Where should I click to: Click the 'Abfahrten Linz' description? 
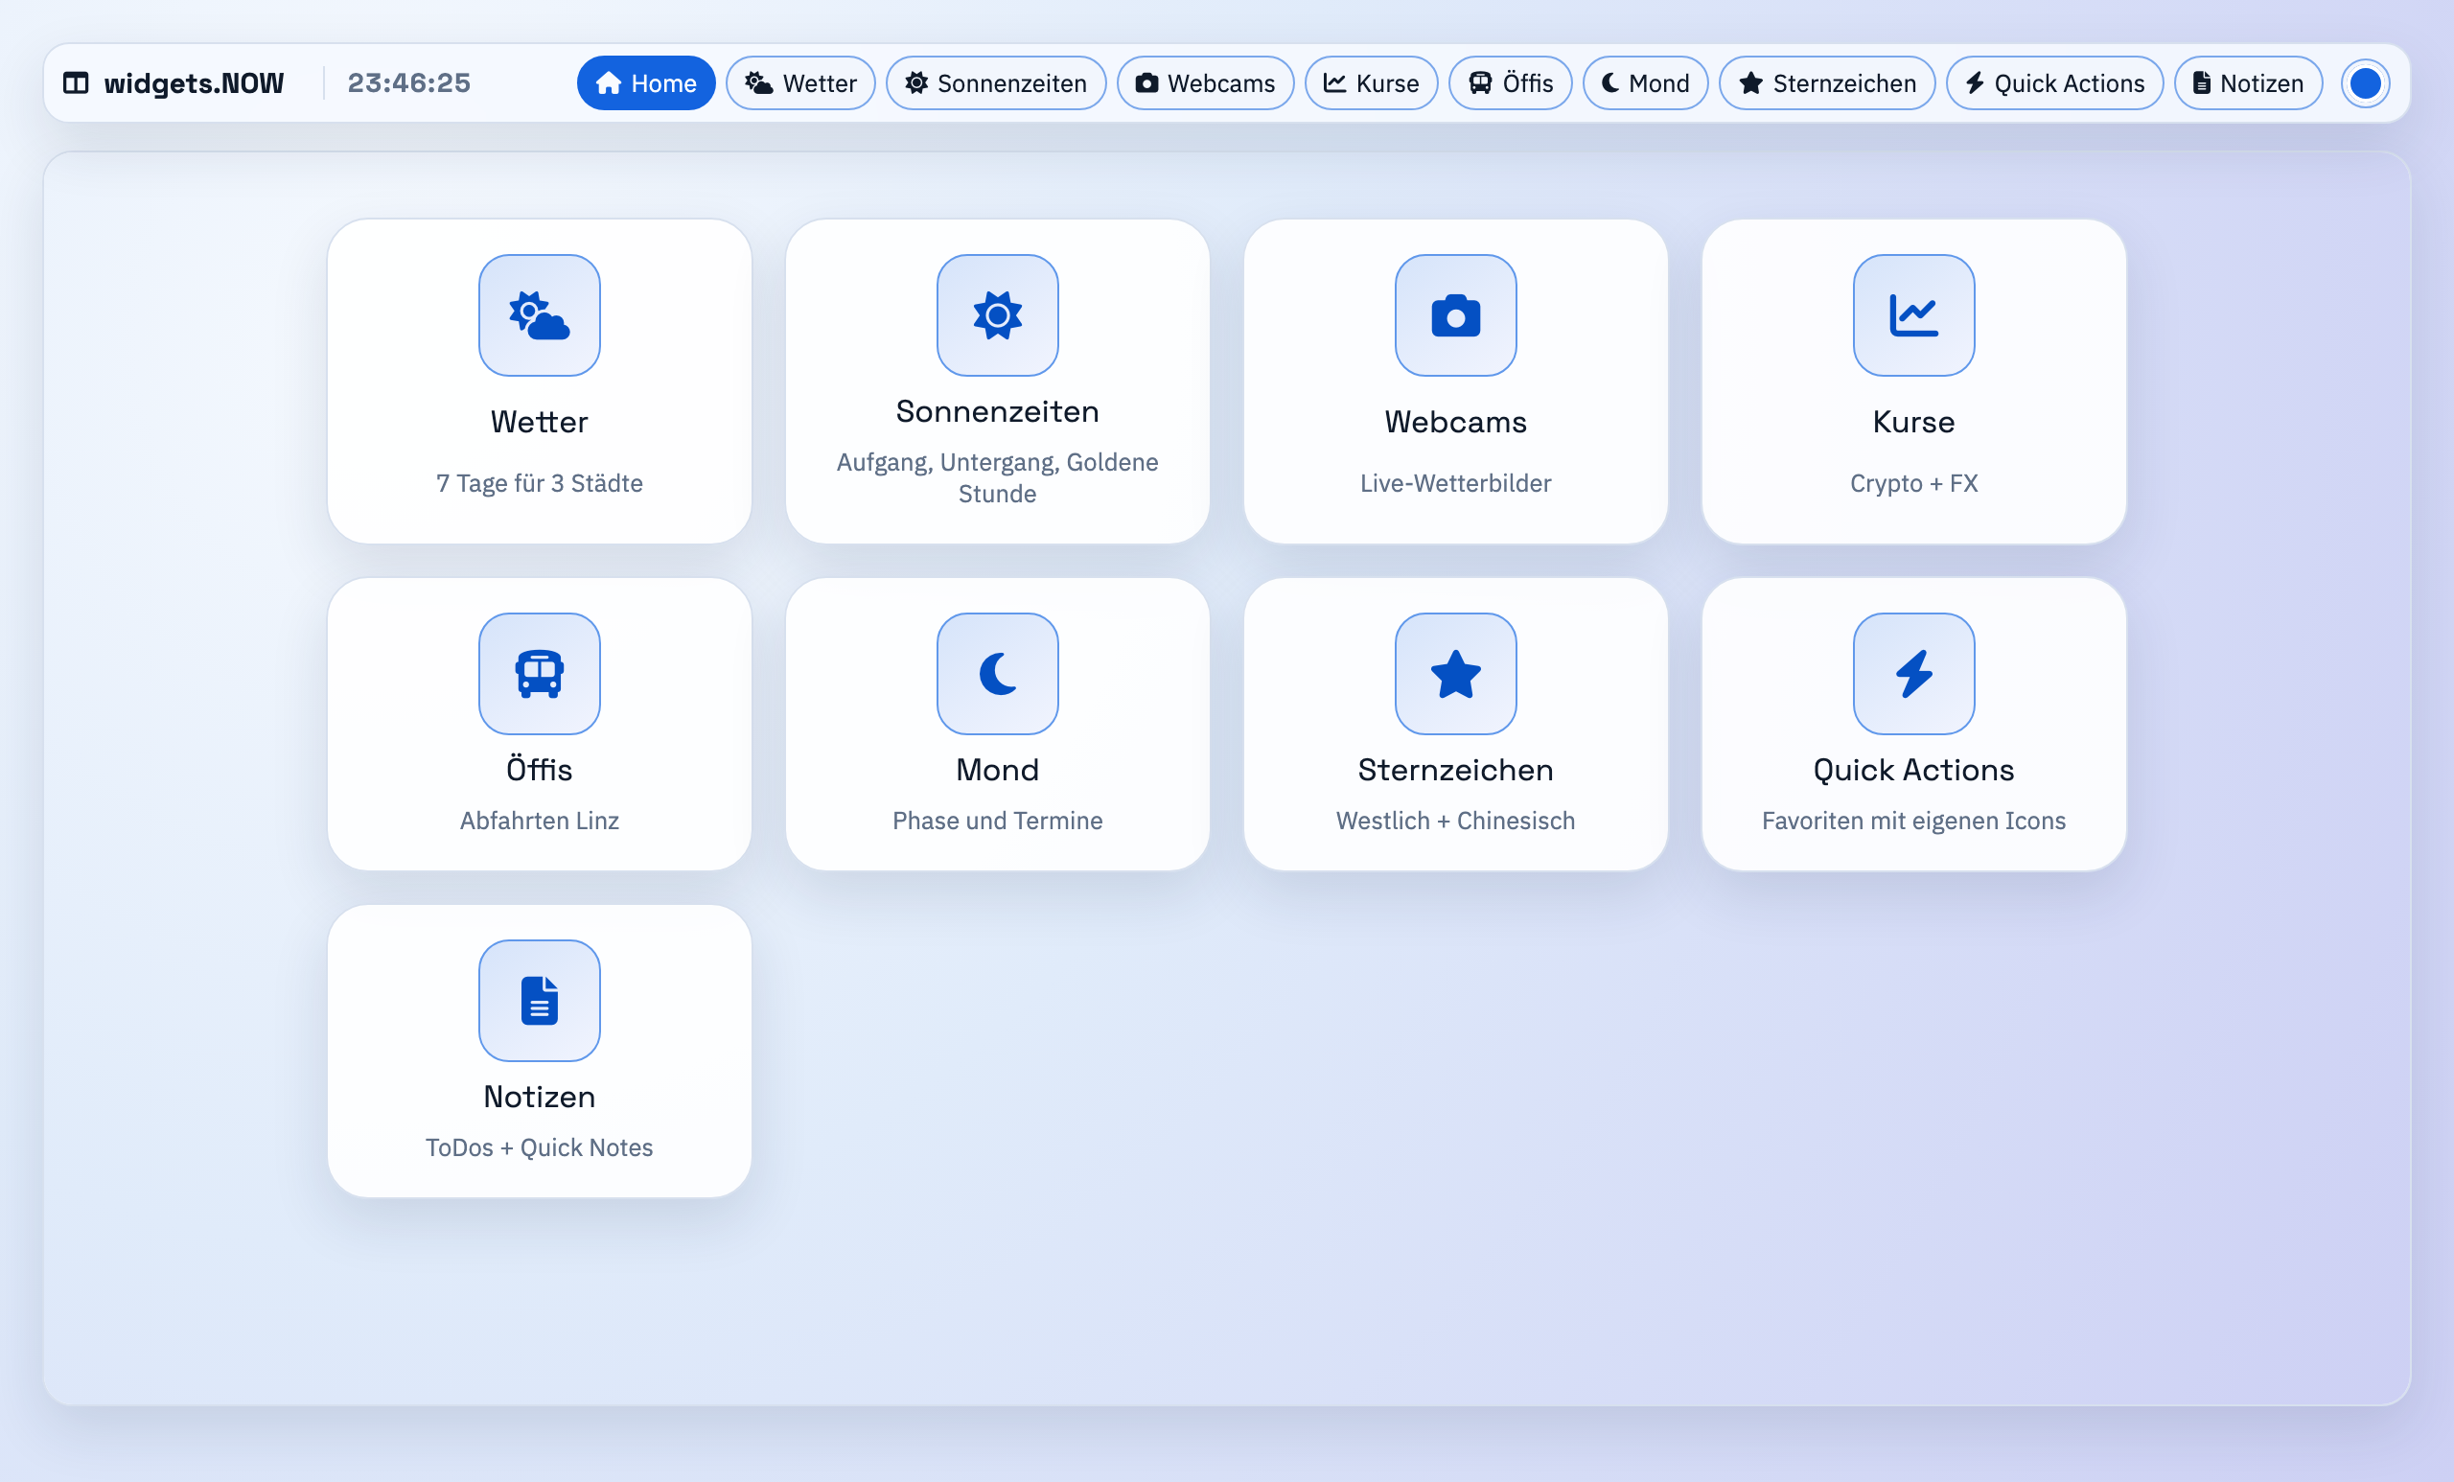pyautogui.click(x=539, y=820)
